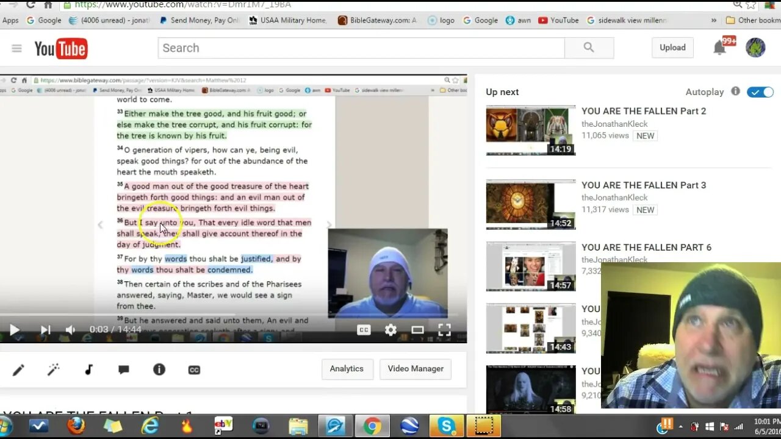Open player settings gear
The width and height of the screenshot is (781, 439).
(390, 330)
